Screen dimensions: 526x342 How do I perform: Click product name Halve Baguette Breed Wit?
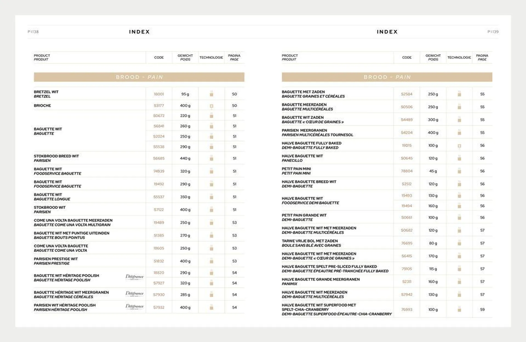pos(309,182)
